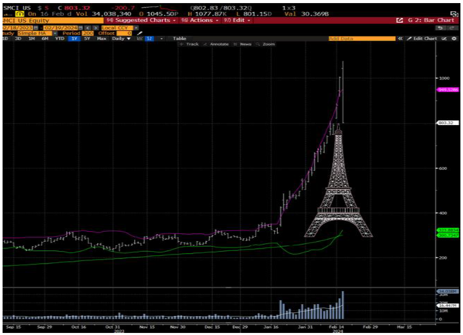
Task: Click the upper green 323.8834 axis label
Action: point(448,230)
